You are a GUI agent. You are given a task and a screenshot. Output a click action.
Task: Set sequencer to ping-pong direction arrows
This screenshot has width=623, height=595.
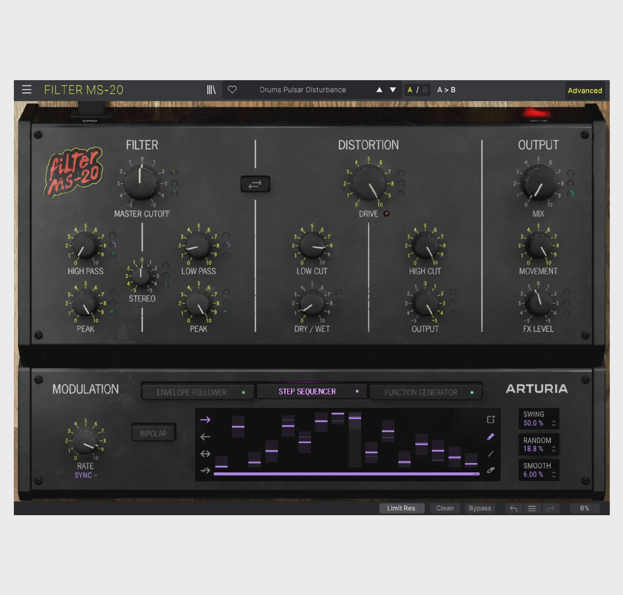click(205, 453)
